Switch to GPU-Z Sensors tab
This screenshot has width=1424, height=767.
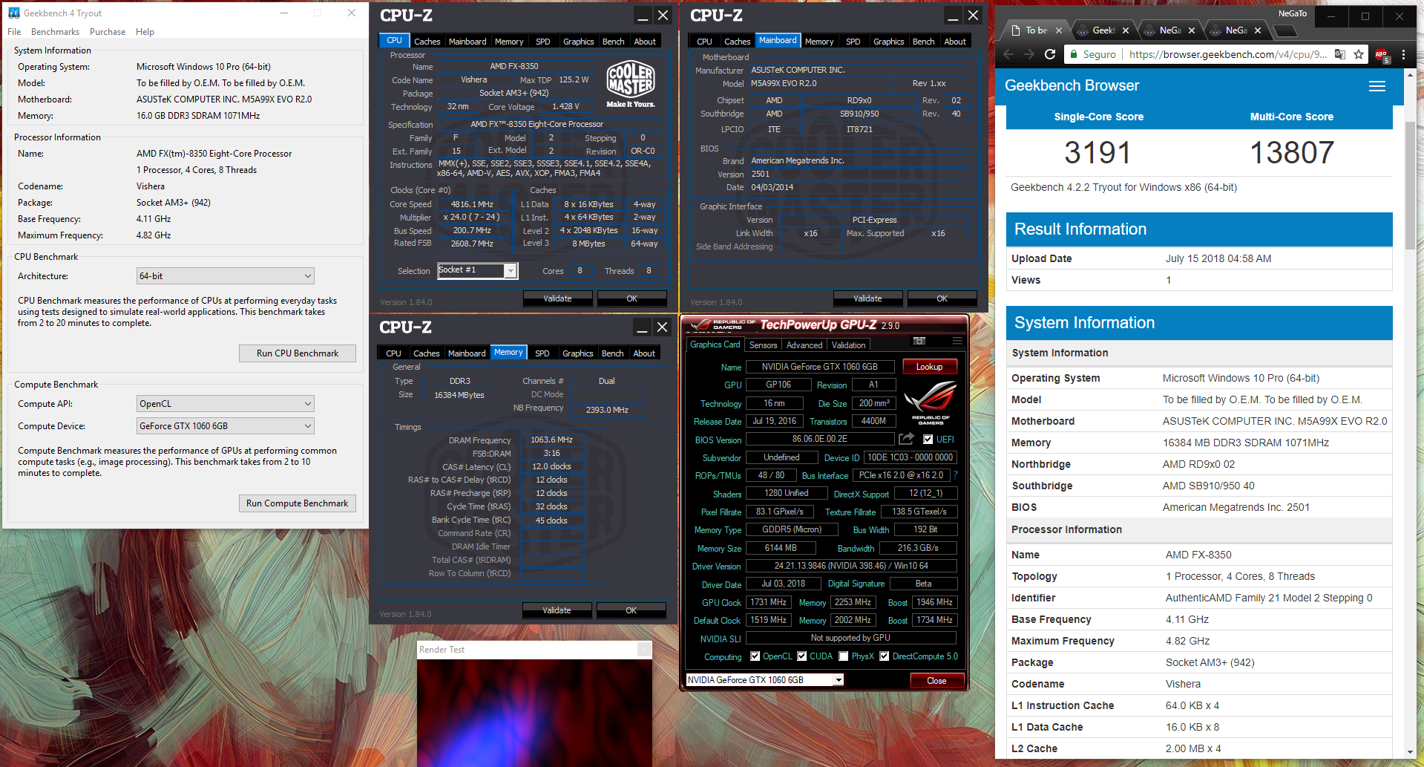(763, 345)
